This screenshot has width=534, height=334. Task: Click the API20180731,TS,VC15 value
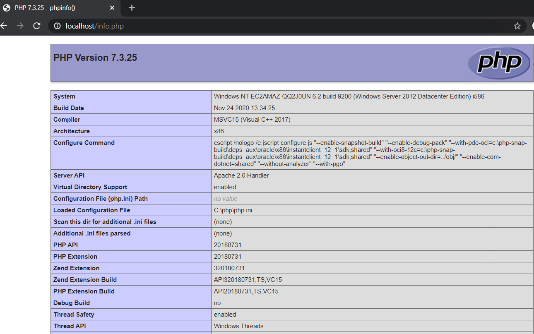[246, 291]
